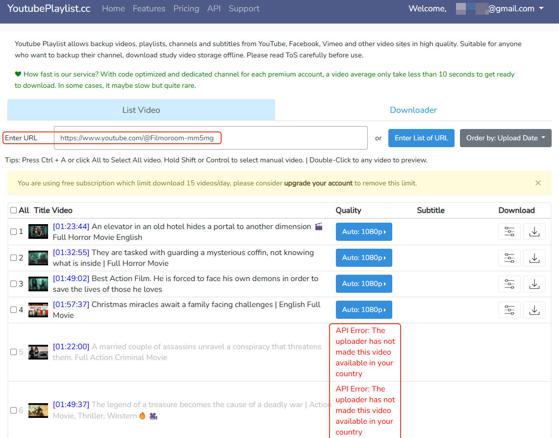Select checkbox for video 3
Screen dimensions: 559x438
13,284
